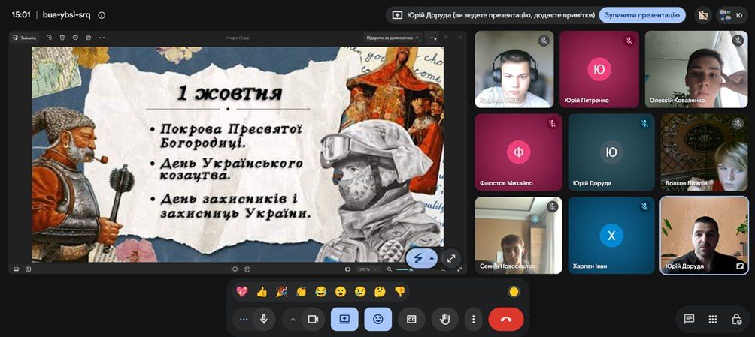Open host controls lock icon
755x337 pixels.
[x=736, y=319]
